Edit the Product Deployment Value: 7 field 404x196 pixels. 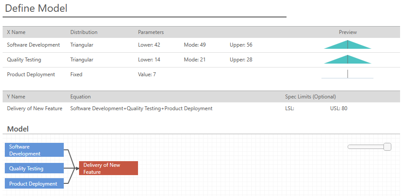click(x=147, y=74)
